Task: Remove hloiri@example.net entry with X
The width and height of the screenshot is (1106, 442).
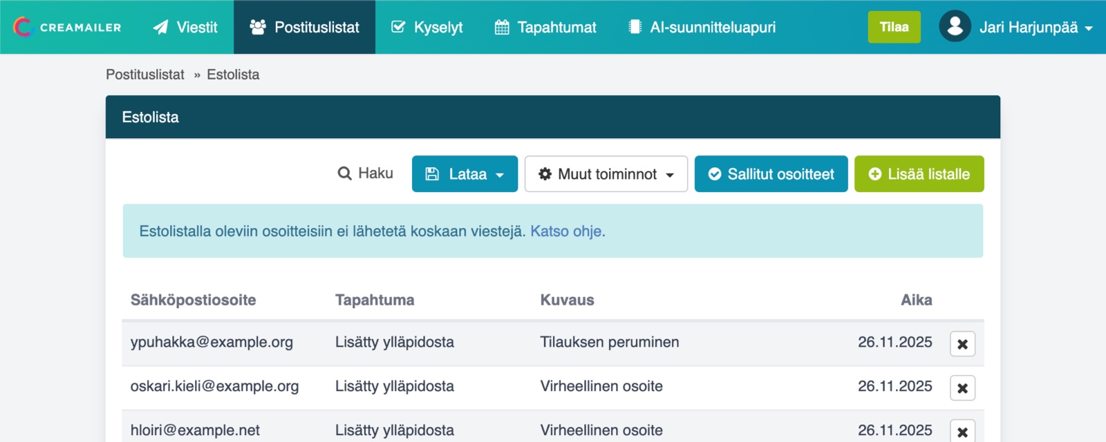Action: point(962,432)
